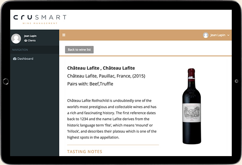Click the Pairs with Beef, Truffle line
Screen dimensions: 242x165
coord(90,84)
